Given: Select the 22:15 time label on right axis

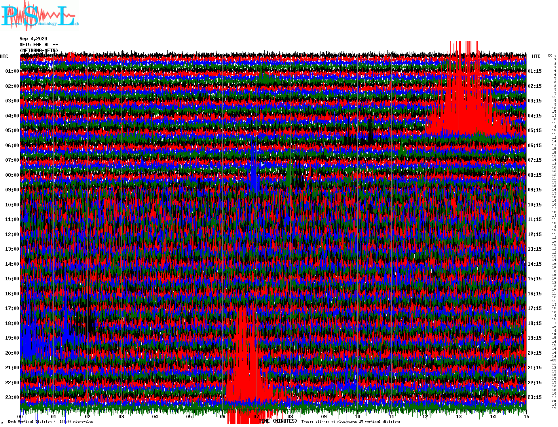Looking at the screenshot, I should [x=534, y=383].
